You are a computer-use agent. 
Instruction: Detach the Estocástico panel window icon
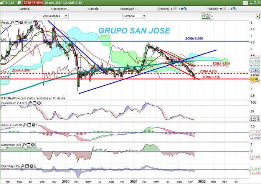[x=35, y=103]
